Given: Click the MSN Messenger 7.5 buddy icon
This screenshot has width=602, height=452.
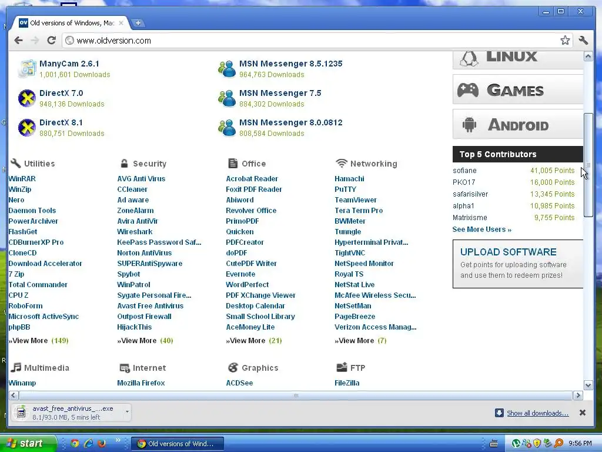Looking at the screenshot, I should click(x=227, y=98).
